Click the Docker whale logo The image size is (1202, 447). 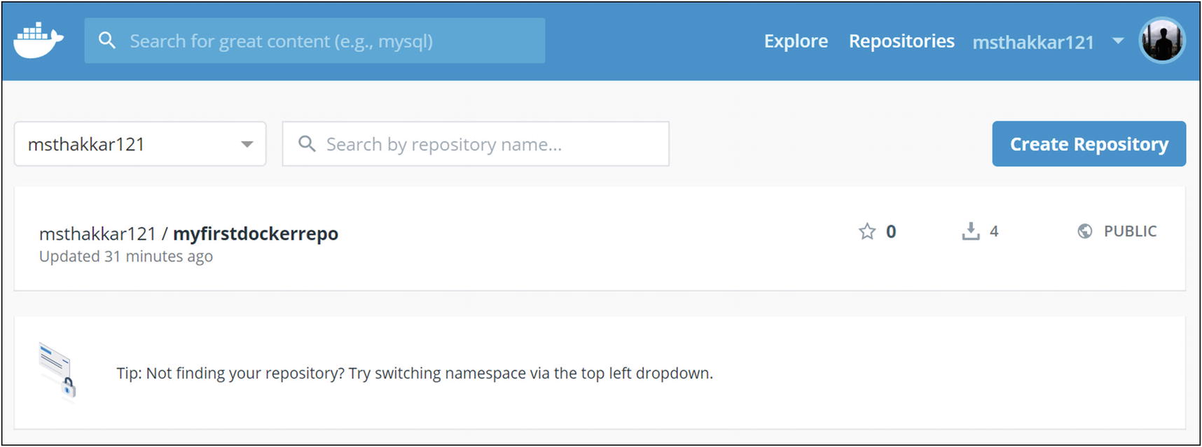39,41
